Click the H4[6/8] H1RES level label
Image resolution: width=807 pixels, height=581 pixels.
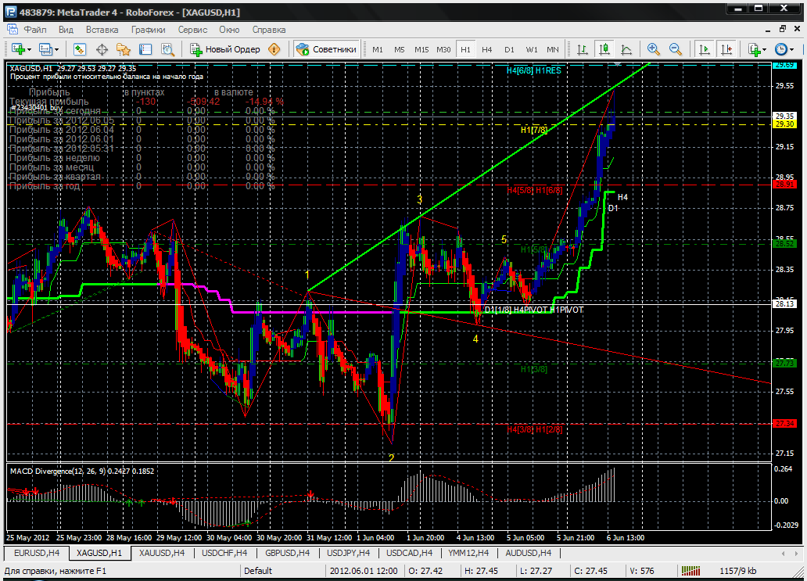(534, 70)
